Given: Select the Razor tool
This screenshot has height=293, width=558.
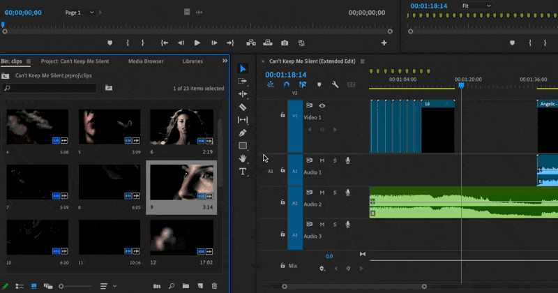Looking at the screenshot, I should pyautogui.click(x=243, y=107).
